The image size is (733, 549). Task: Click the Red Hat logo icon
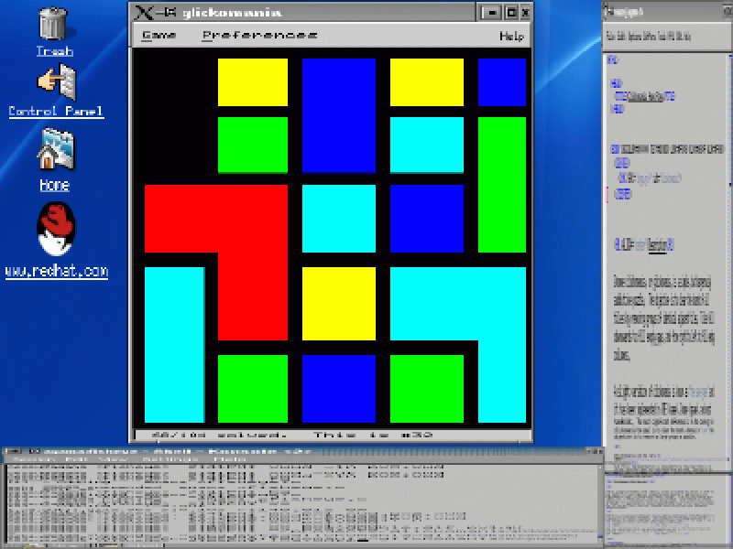[x=56, y=230]
